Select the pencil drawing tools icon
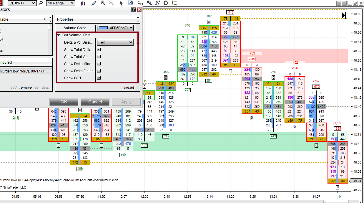Viewport: 364px width, 203px height. click(94, 3)
